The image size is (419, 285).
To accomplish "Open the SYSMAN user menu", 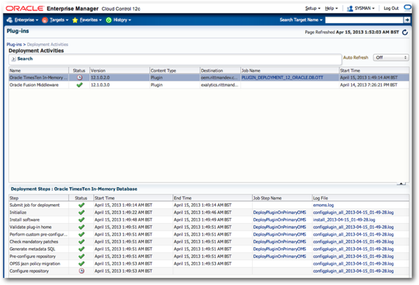I will click(365, 8).
